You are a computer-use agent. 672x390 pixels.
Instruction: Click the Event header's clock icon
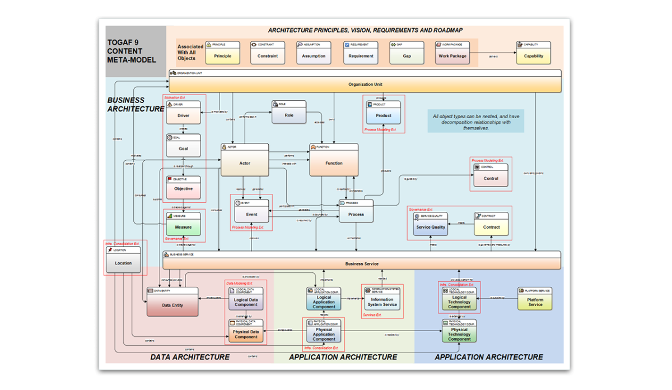[238, 203]
